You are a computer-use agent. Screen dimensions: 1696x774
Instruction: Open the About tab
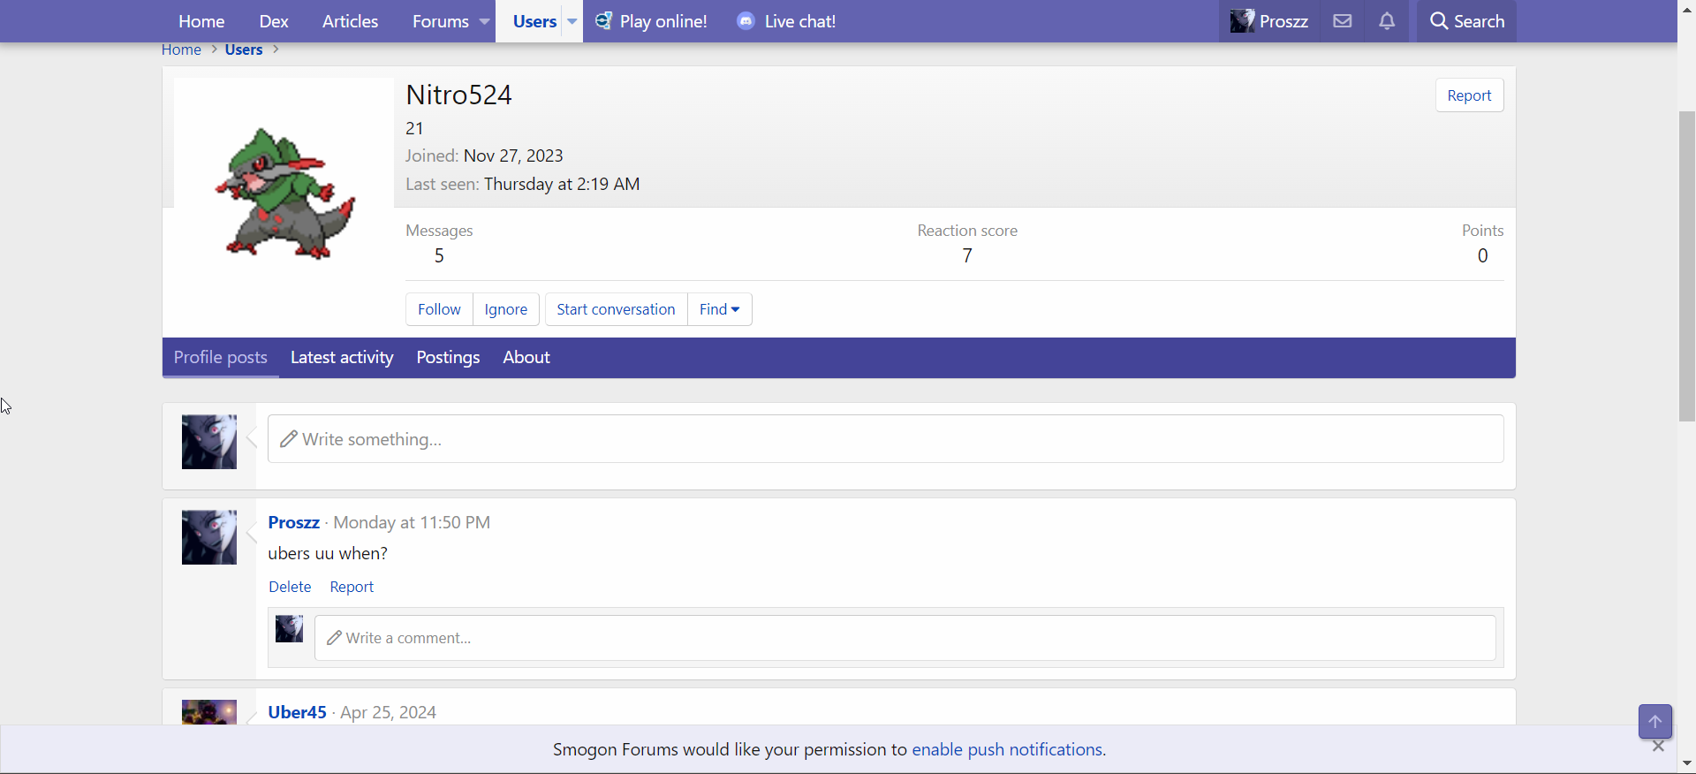[x=526, y=357]
